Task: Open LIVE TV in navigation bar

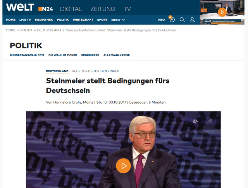Action: tap(25, 20)
